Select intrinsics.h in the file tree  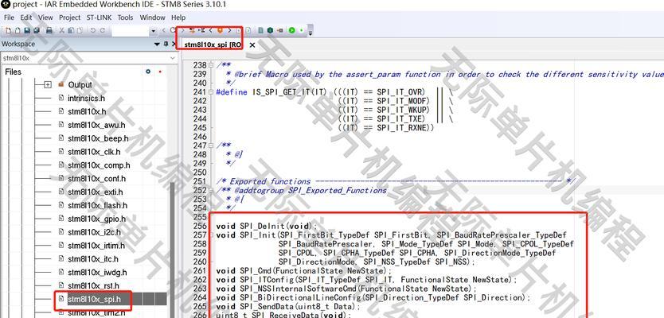coord(87,98)
